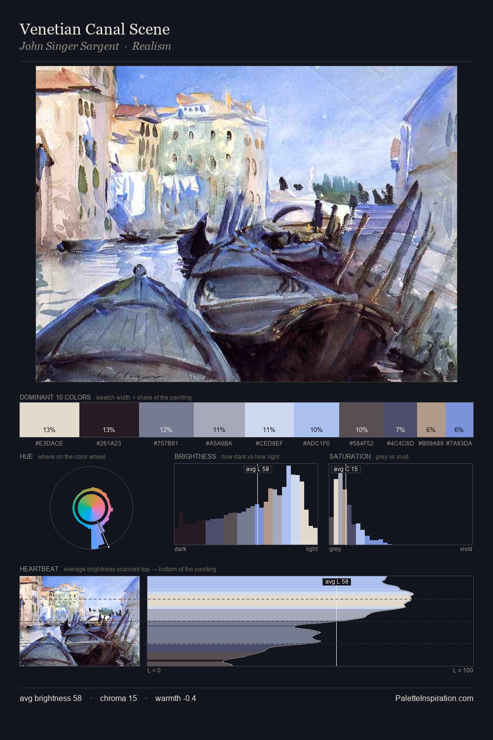Pick the #757B91 slate swatch

[166, 420]
